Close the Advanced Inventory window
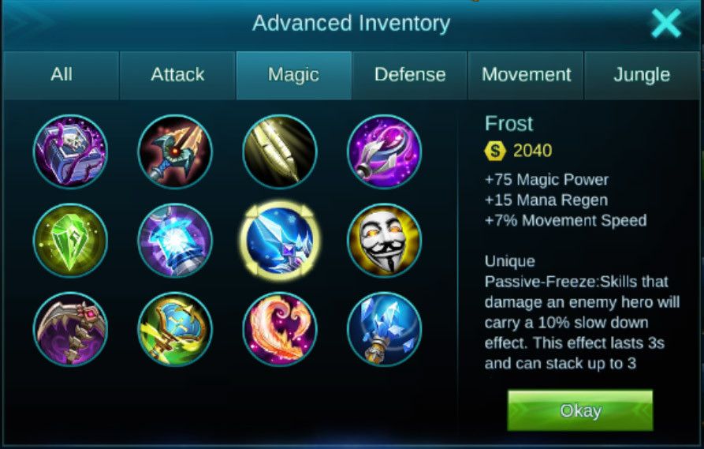This screenshot has height=449, width=704. 666,24
